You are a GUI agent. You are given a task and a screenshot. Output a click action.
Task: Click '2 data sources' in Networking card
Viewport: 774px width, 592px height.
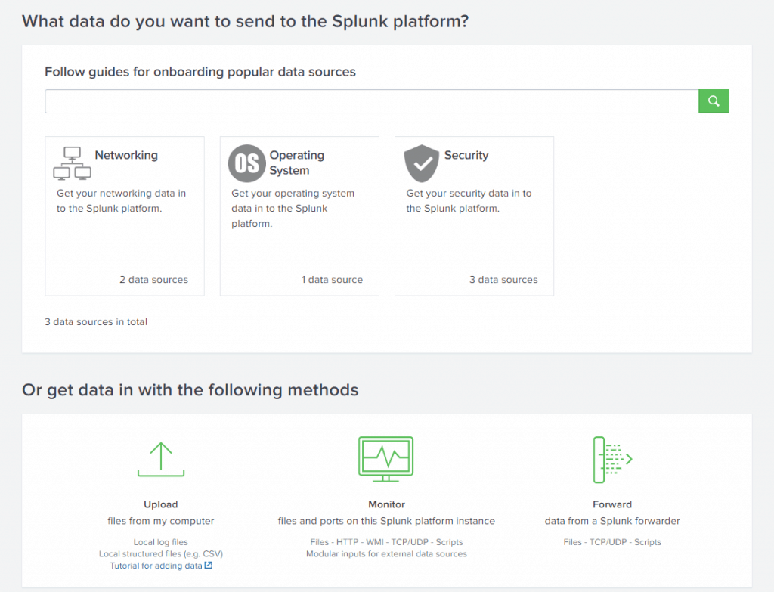click(x=153, y=280)
